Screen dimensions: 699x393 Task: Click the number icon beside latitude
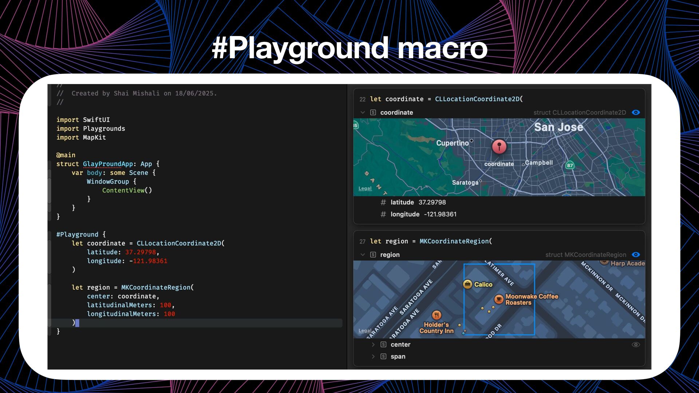point(383,202)
